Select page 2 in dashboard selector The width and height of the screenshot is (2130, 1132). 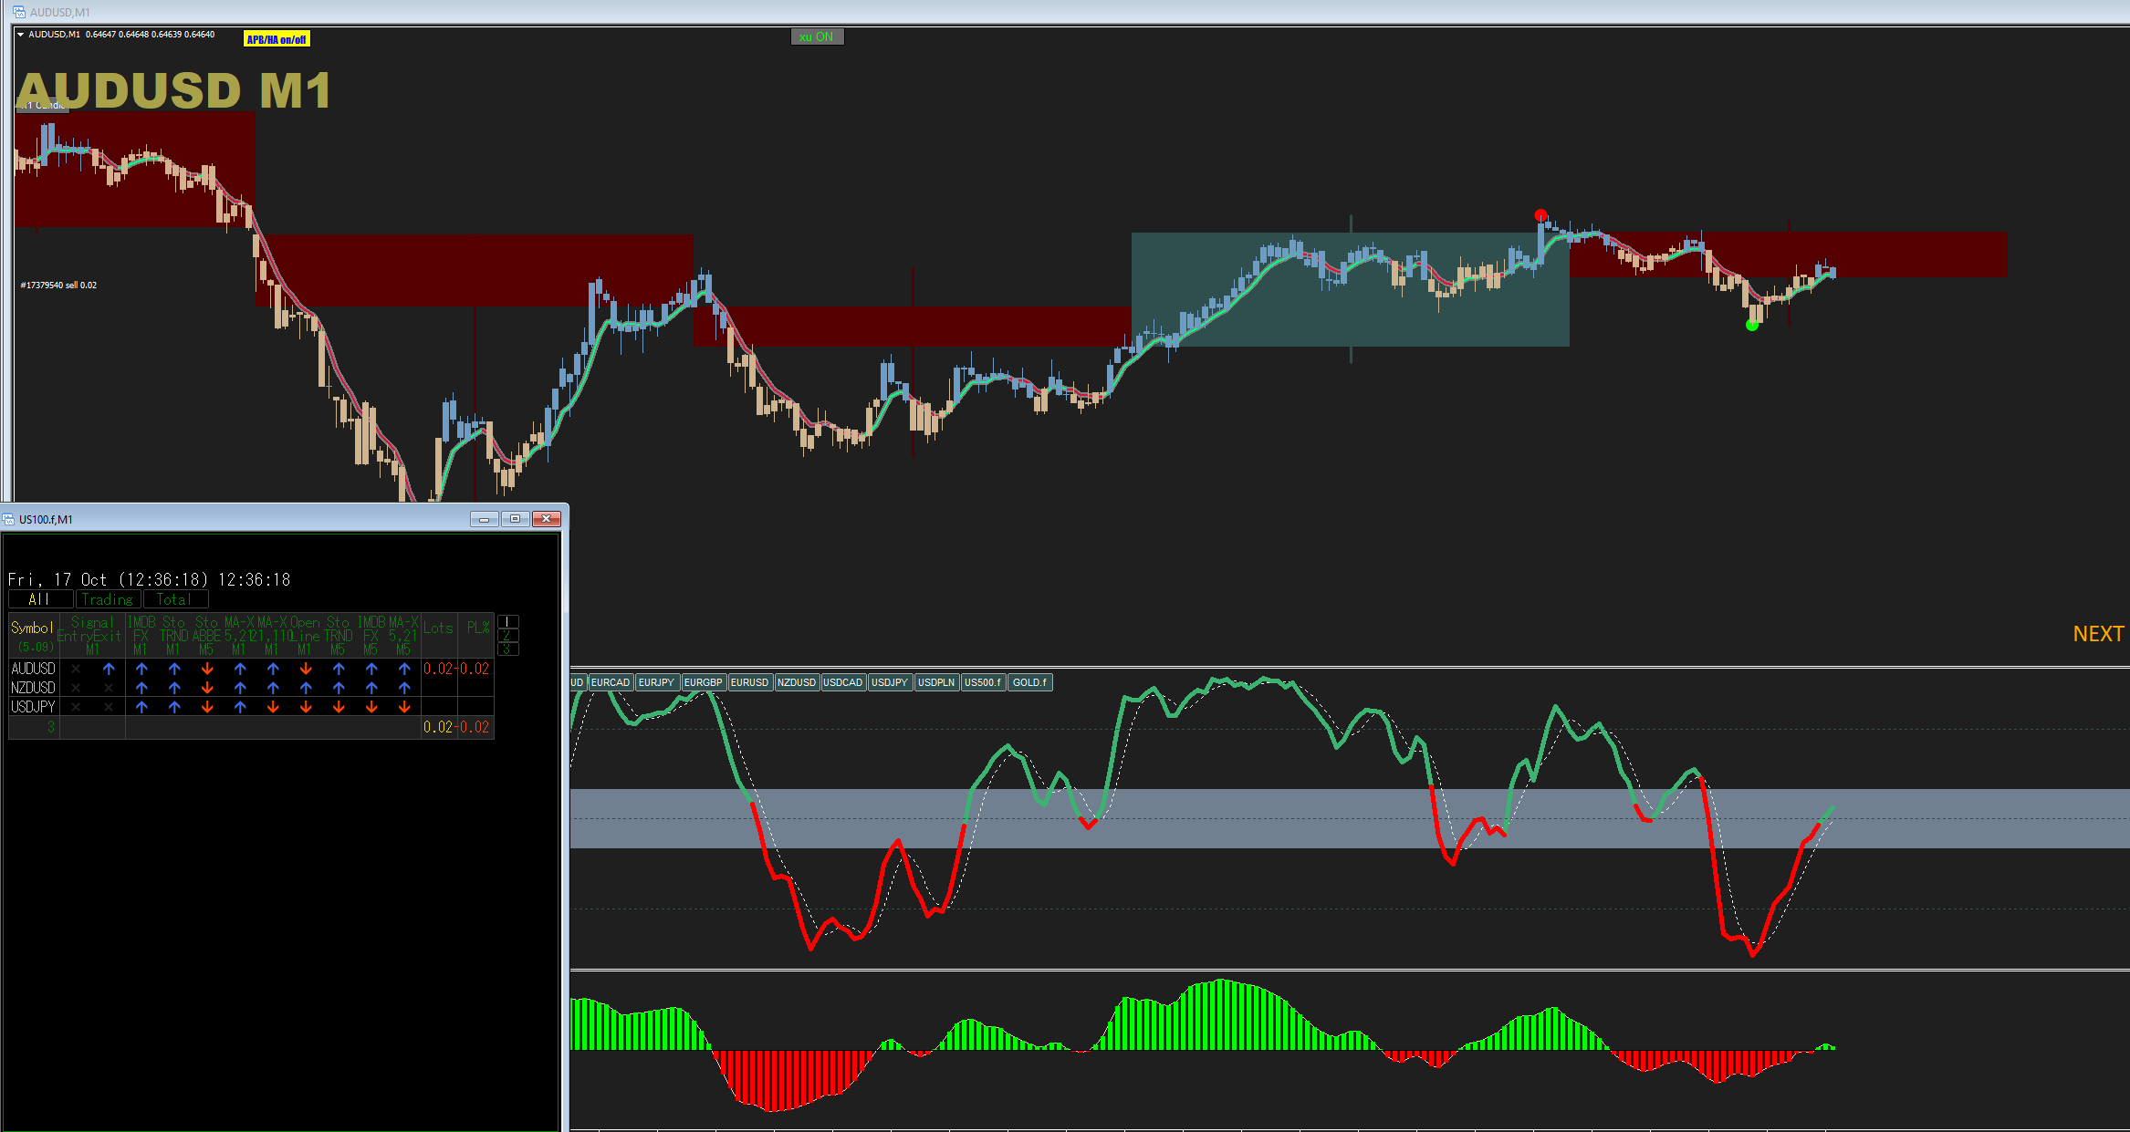[507, 636]
